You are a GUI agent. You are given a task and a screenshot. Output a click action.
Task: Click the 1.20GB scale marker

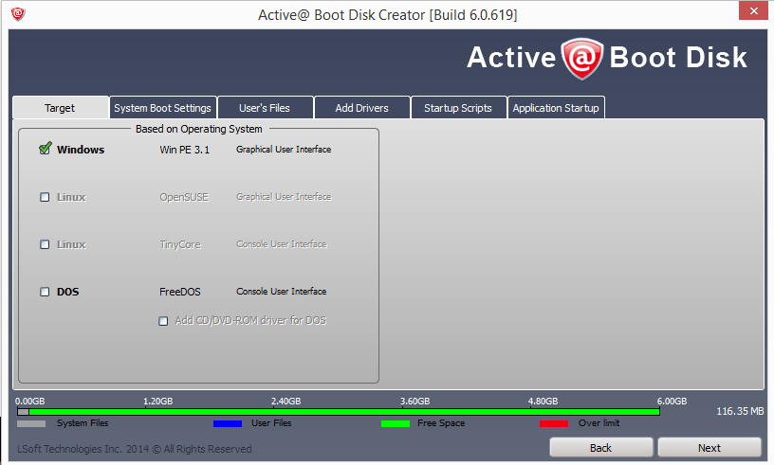[x=158, y=401]
